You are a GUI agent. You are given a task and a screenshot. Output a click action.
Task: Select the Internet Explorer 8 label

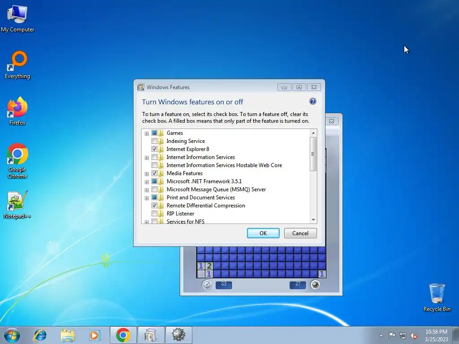(188, 149)
